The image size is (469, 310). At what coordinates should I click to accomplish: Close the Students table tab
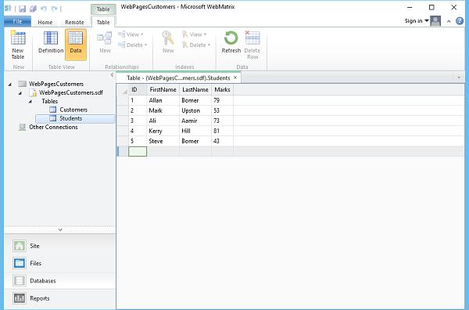click(x=235, y=77)
